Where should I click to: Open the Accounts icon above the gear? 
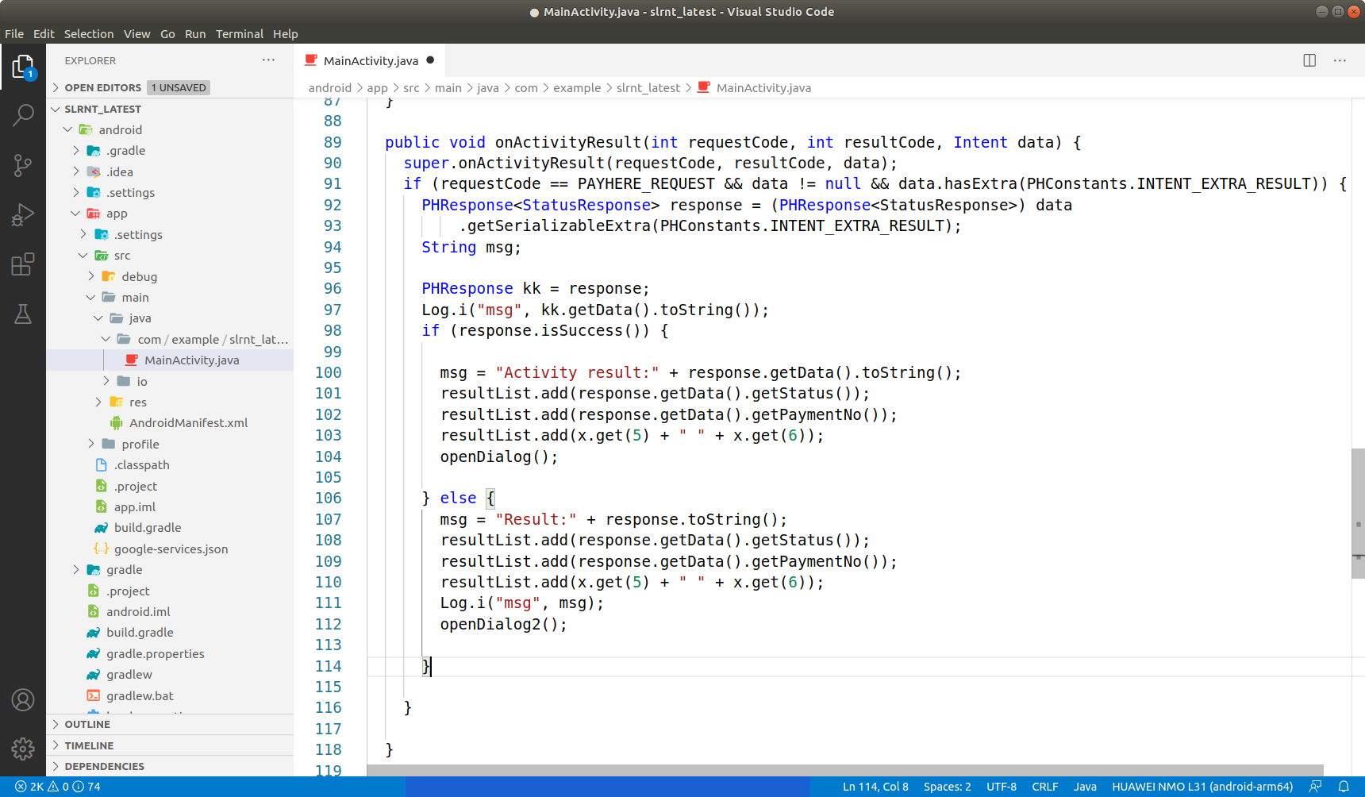point(23,699)
